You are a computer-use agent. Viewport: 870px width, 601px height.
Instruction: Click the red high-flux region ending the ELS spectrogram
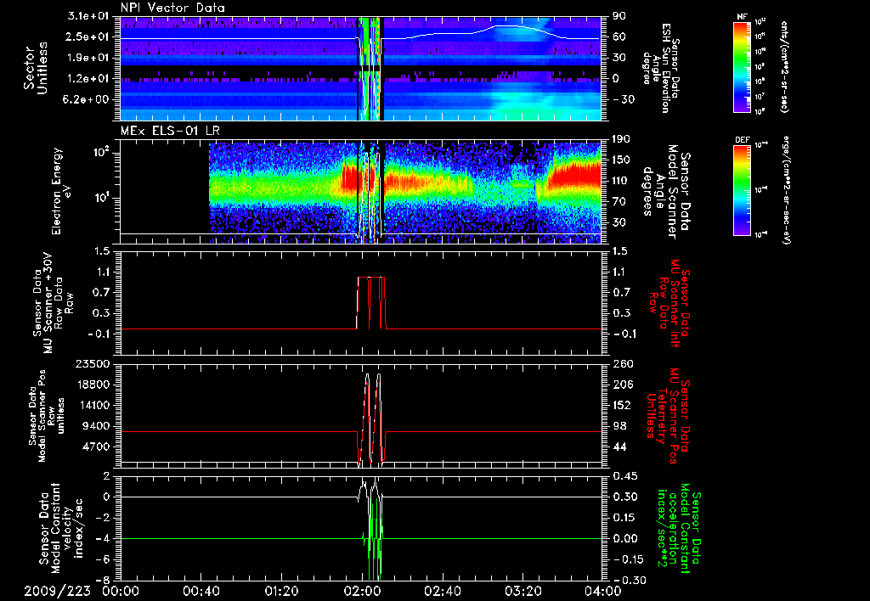tap(574, 175)
